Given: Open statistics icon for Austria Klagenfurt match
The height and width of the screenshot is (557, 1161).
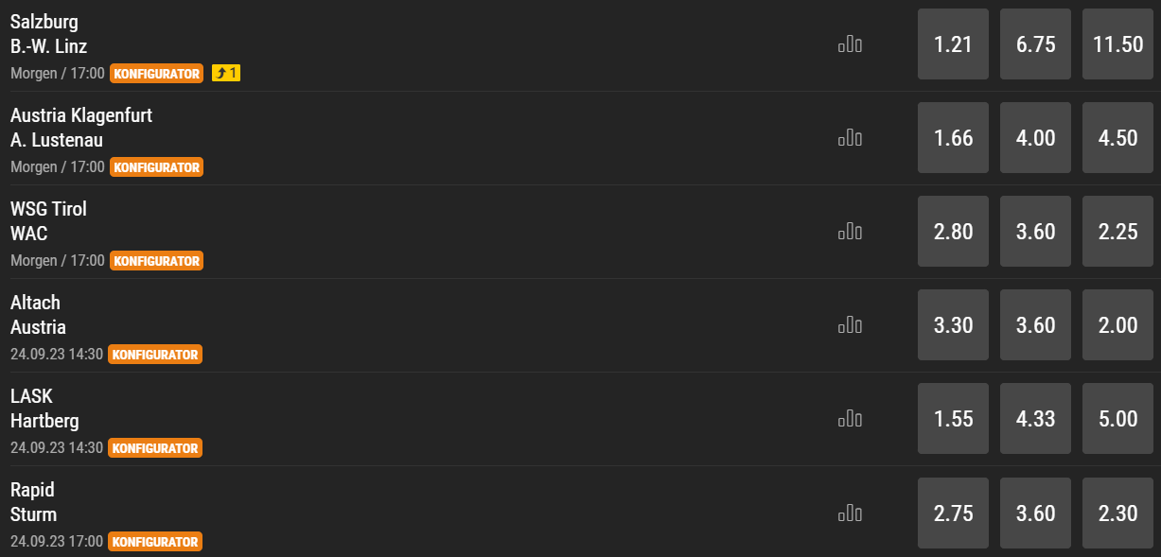Looking at the screenshot, I should coord(850,138).
